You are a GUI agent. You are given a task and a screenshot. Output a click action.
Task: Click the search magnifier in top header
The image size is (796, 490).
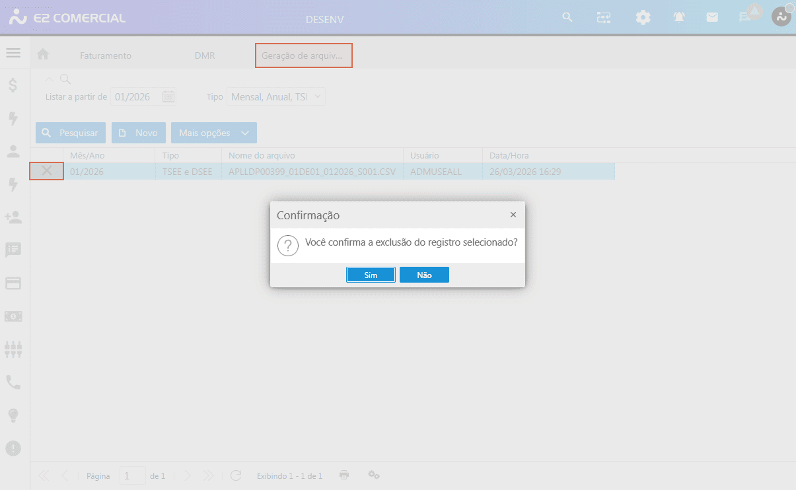coord(567,17)
